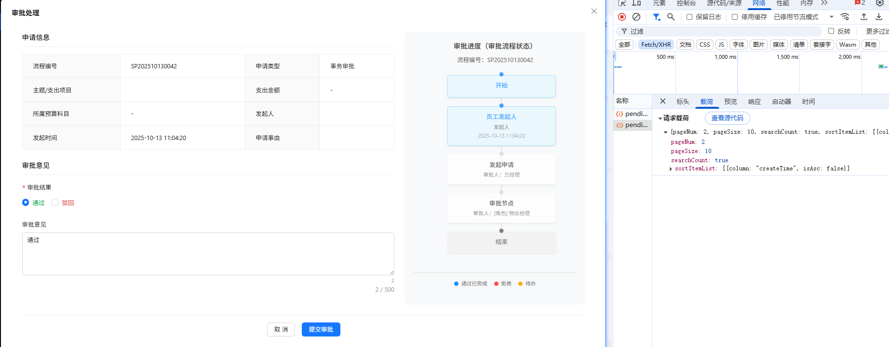Open the 已停用节流模式 throttling dropdown
889x347 pixels.
point(804,17)
